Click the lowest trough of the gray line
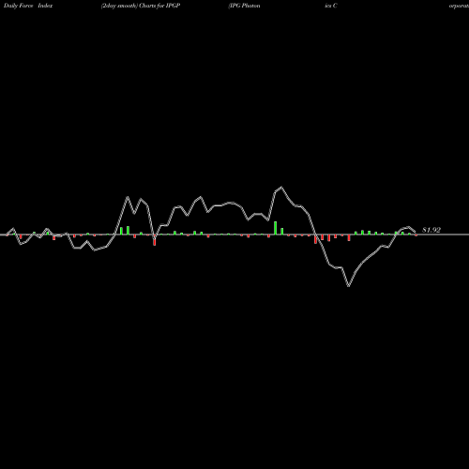 [349, 286]
